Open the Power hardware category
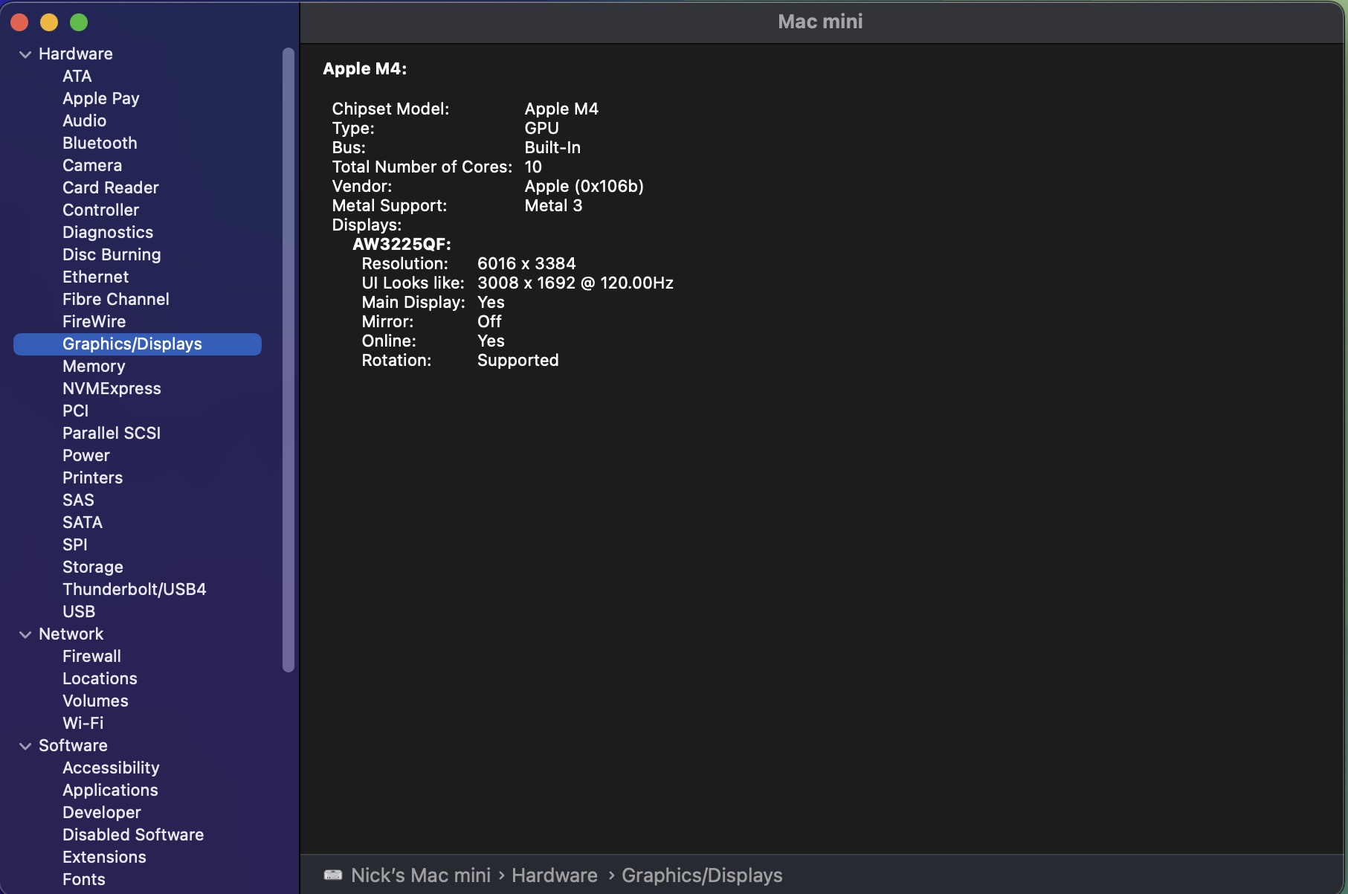The width and height of the screenshot is (1348, 894). [x=86, y=455]
